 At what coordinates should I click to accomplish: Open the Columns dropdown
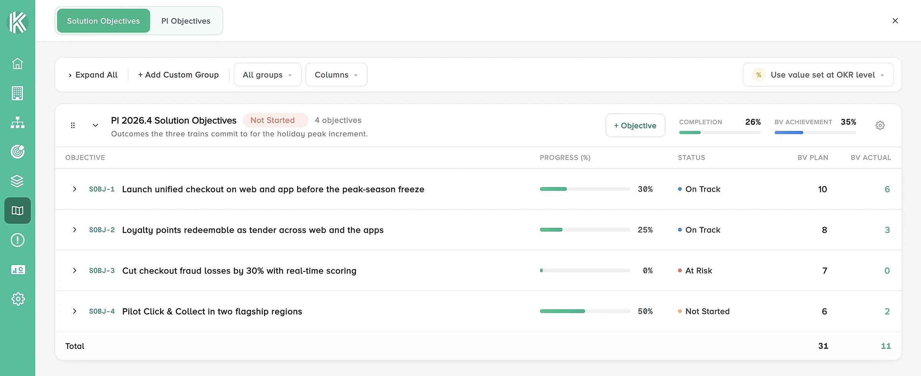tap(336, 75)
